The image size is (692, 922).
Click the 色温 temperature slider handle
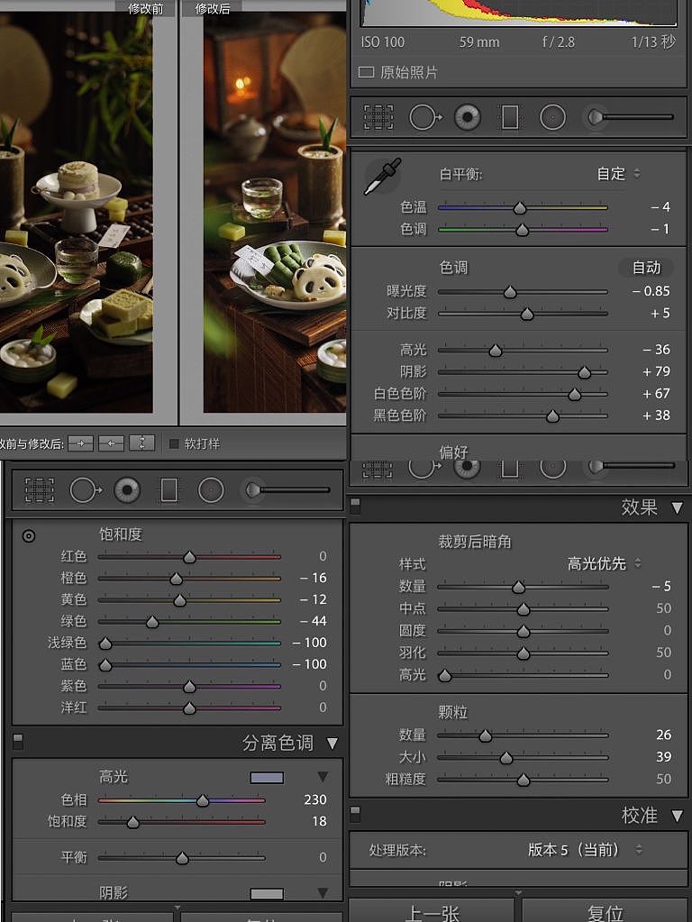(520, 208)
